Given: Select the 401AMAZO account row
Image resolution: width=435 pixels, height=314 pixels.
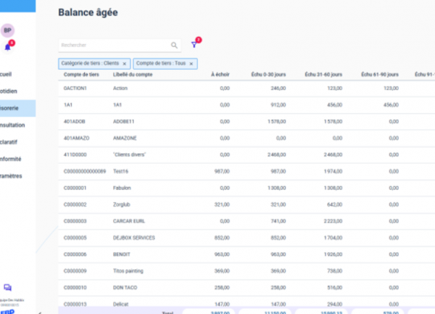Looking at the screenshot, I should point(246,138).
